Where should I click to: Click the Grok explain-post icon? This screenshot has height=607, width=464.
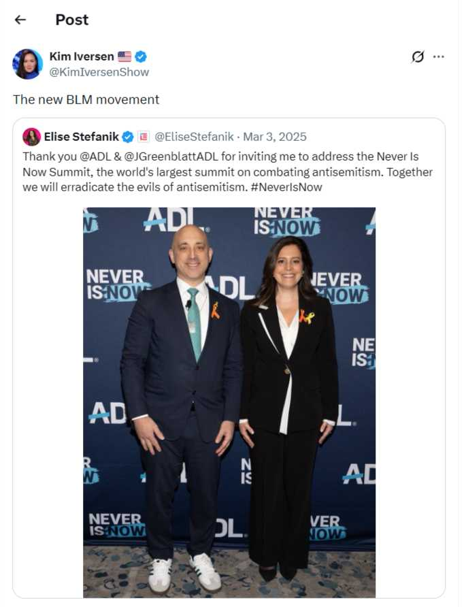click(x=418, y=56)
